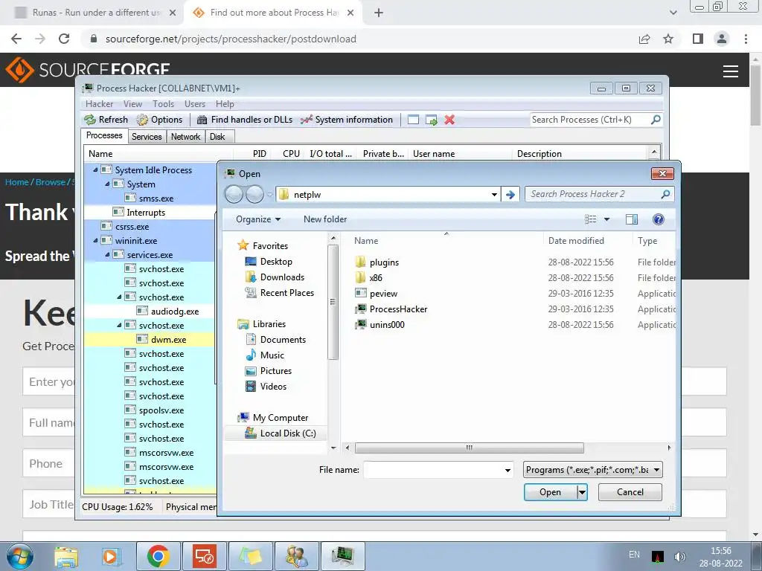The image size is (762, 571).
Task: Click the search magnifier in Search Processes box
Action: (656, 119)
